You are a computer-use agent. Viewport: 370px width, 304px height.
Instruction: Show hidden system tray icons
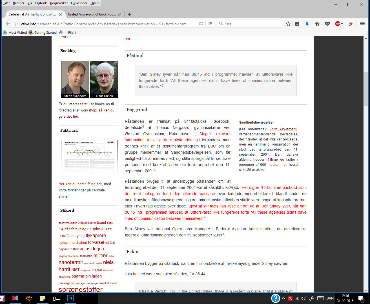point(283,298)
